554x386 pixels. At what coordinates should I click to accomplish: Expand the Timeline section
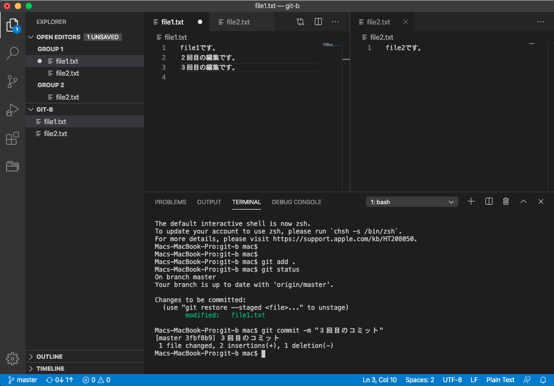point(85,369)
